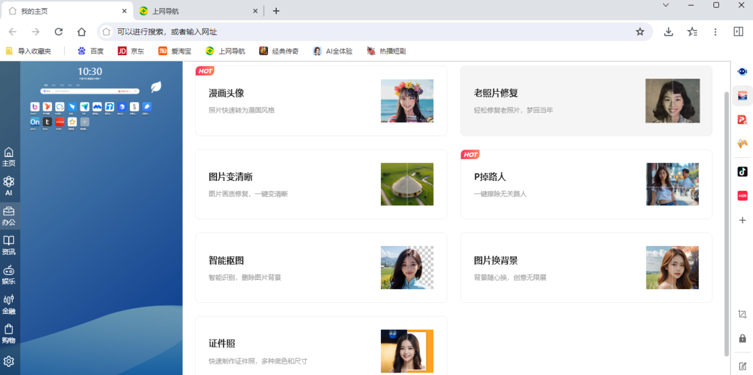Screen dimensions: 753x375
Task: Click the 10:30 clock on homepage preview
Action: click(x=90, y=71)
